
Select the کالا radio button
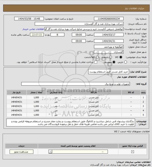pyautogui.click(x=121, y=57)
